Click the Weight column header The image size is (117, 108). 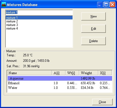(x=89, y=73)
